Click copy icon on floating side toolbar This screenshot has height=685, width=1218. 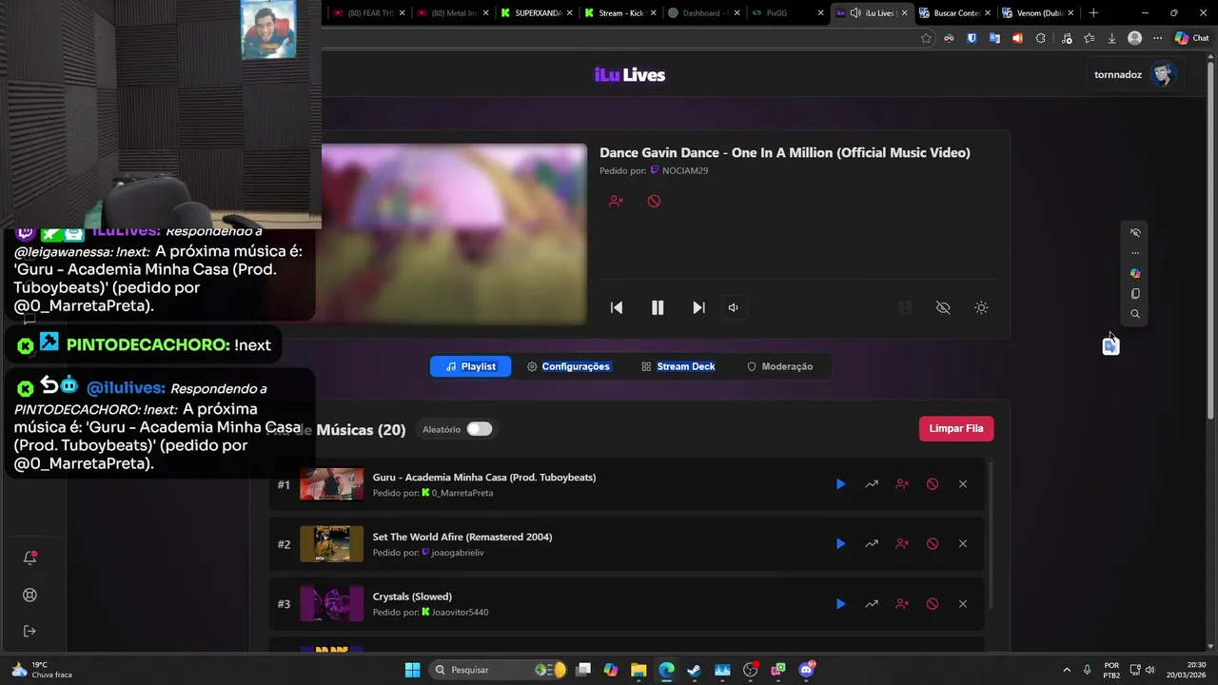pos(1135,294)
